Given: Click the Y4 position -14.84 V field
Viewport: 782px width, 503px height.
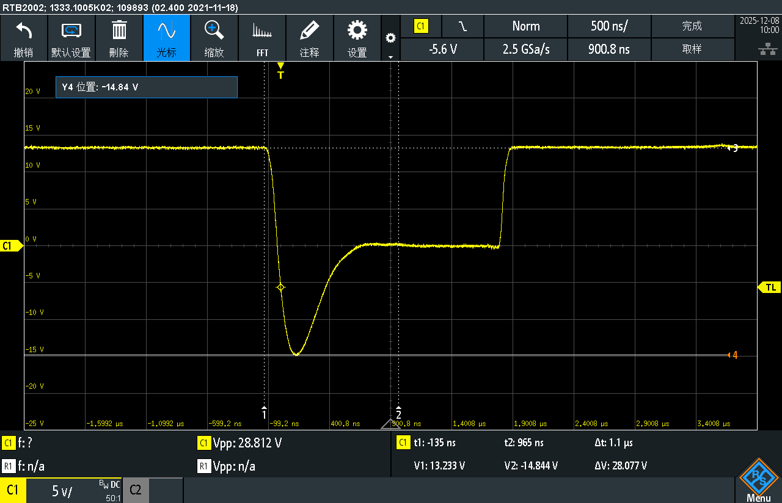Looking at the screenshot, I should point(146,87).
